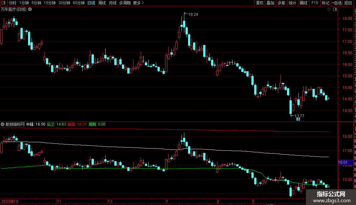The height and width of the screenshot is (205, 356).
Task: Select the 1分钟 period
Action: (24, 3)
